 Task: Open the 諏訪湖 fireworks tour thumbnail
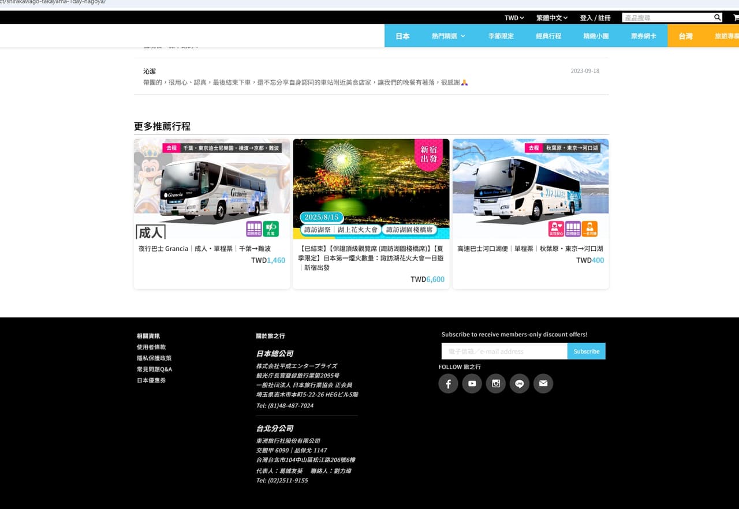[371, 189]
